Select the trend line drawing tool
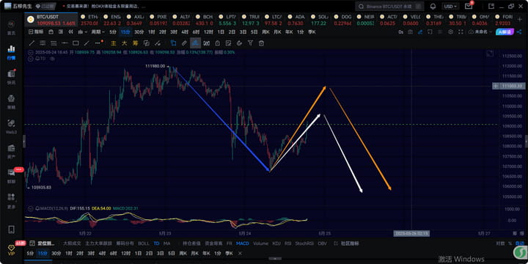528x264 pixels. point(32,43)
